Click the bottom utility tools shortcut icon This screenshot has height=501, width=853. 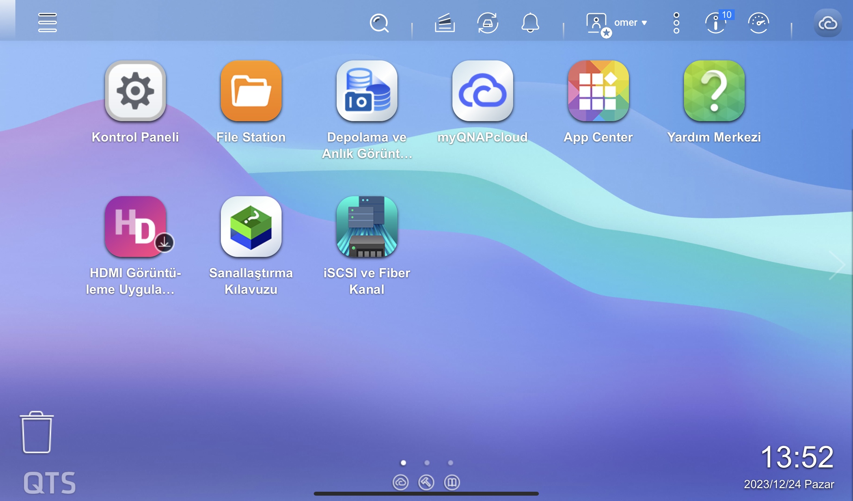pyautogui.click(x=426, y=482)
